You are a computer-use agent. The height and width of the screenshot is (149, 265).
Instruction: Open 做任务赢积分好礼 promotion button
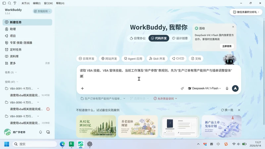click(x=246, y=12)
